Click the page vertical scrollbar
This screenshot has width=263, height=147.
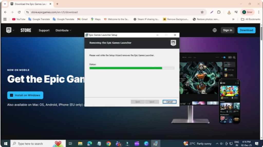pos(261,33)
